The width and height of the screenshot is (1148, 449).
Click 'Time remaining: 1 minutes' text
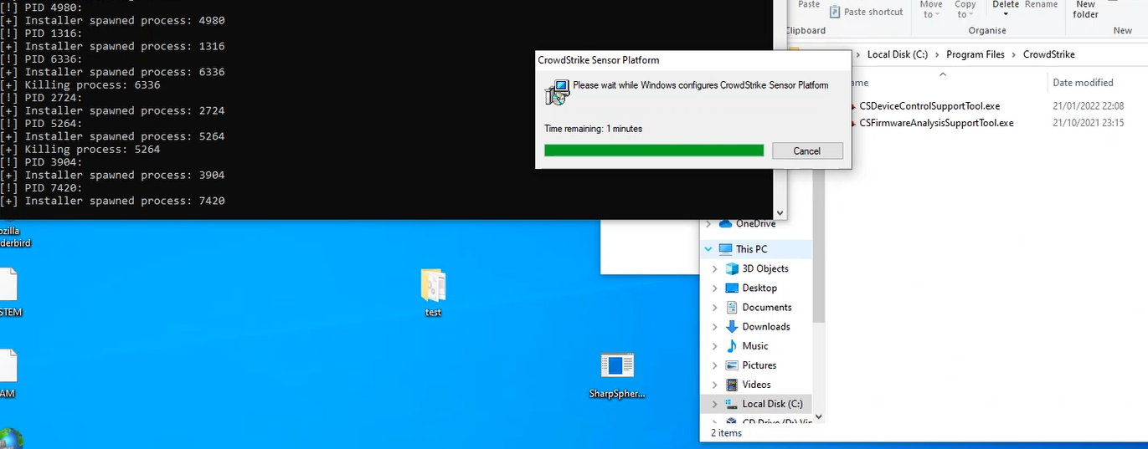click(x=593, y=129)
